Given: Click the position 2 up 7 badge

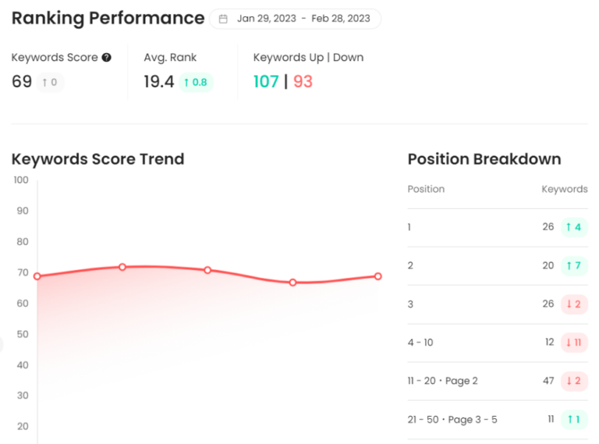Looking at the screenshot, I should coord(574,265).
